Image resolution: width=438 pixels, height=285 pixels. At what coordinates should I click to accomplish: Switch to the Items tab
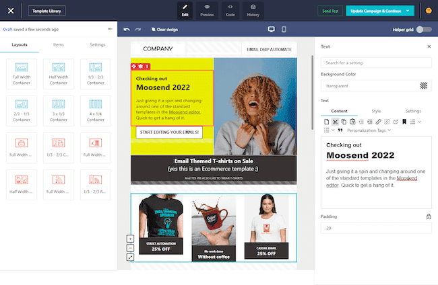pos(58,44)
